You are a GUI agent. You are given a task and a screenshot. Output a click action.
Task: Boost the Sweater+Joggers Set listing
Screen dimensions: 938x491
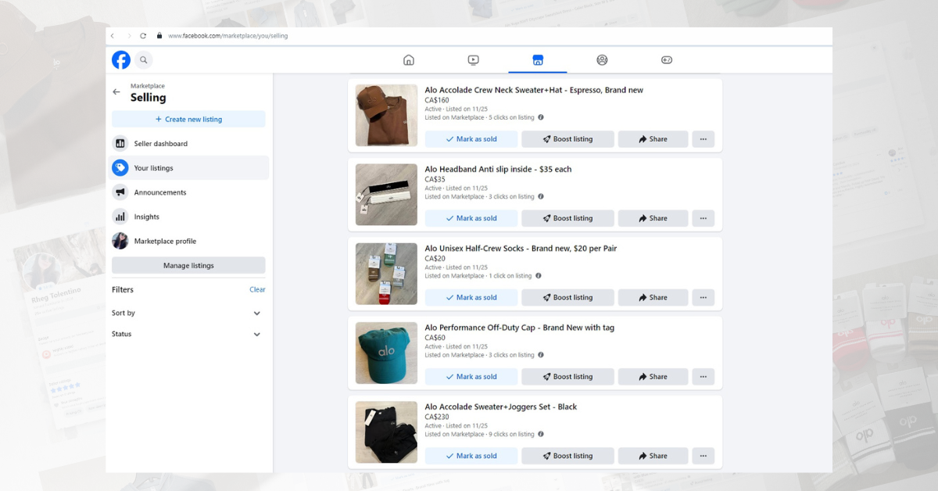click(567, 456)
